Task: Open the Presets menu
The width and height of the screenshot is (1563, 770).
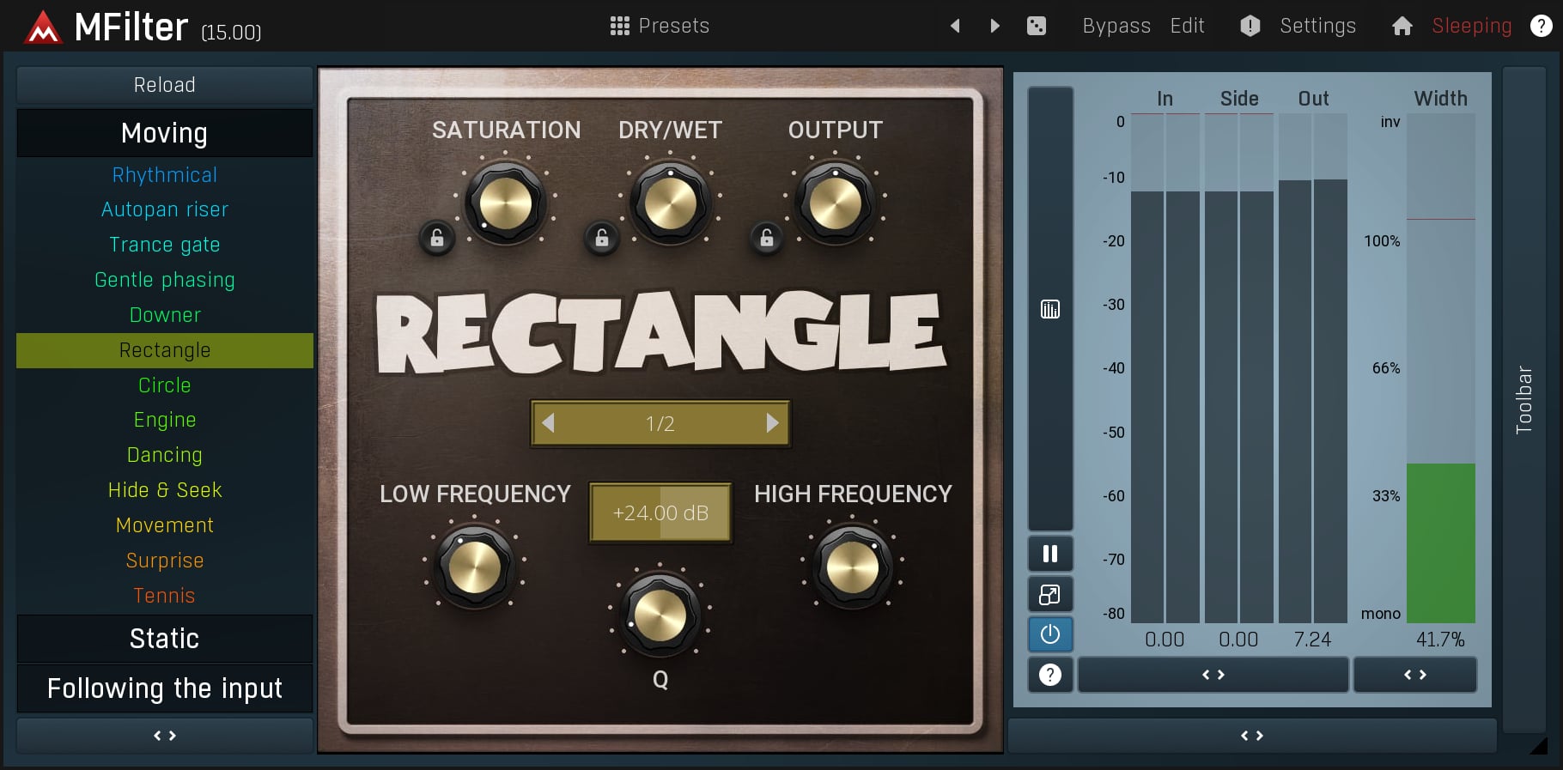Action: (660, 26)
